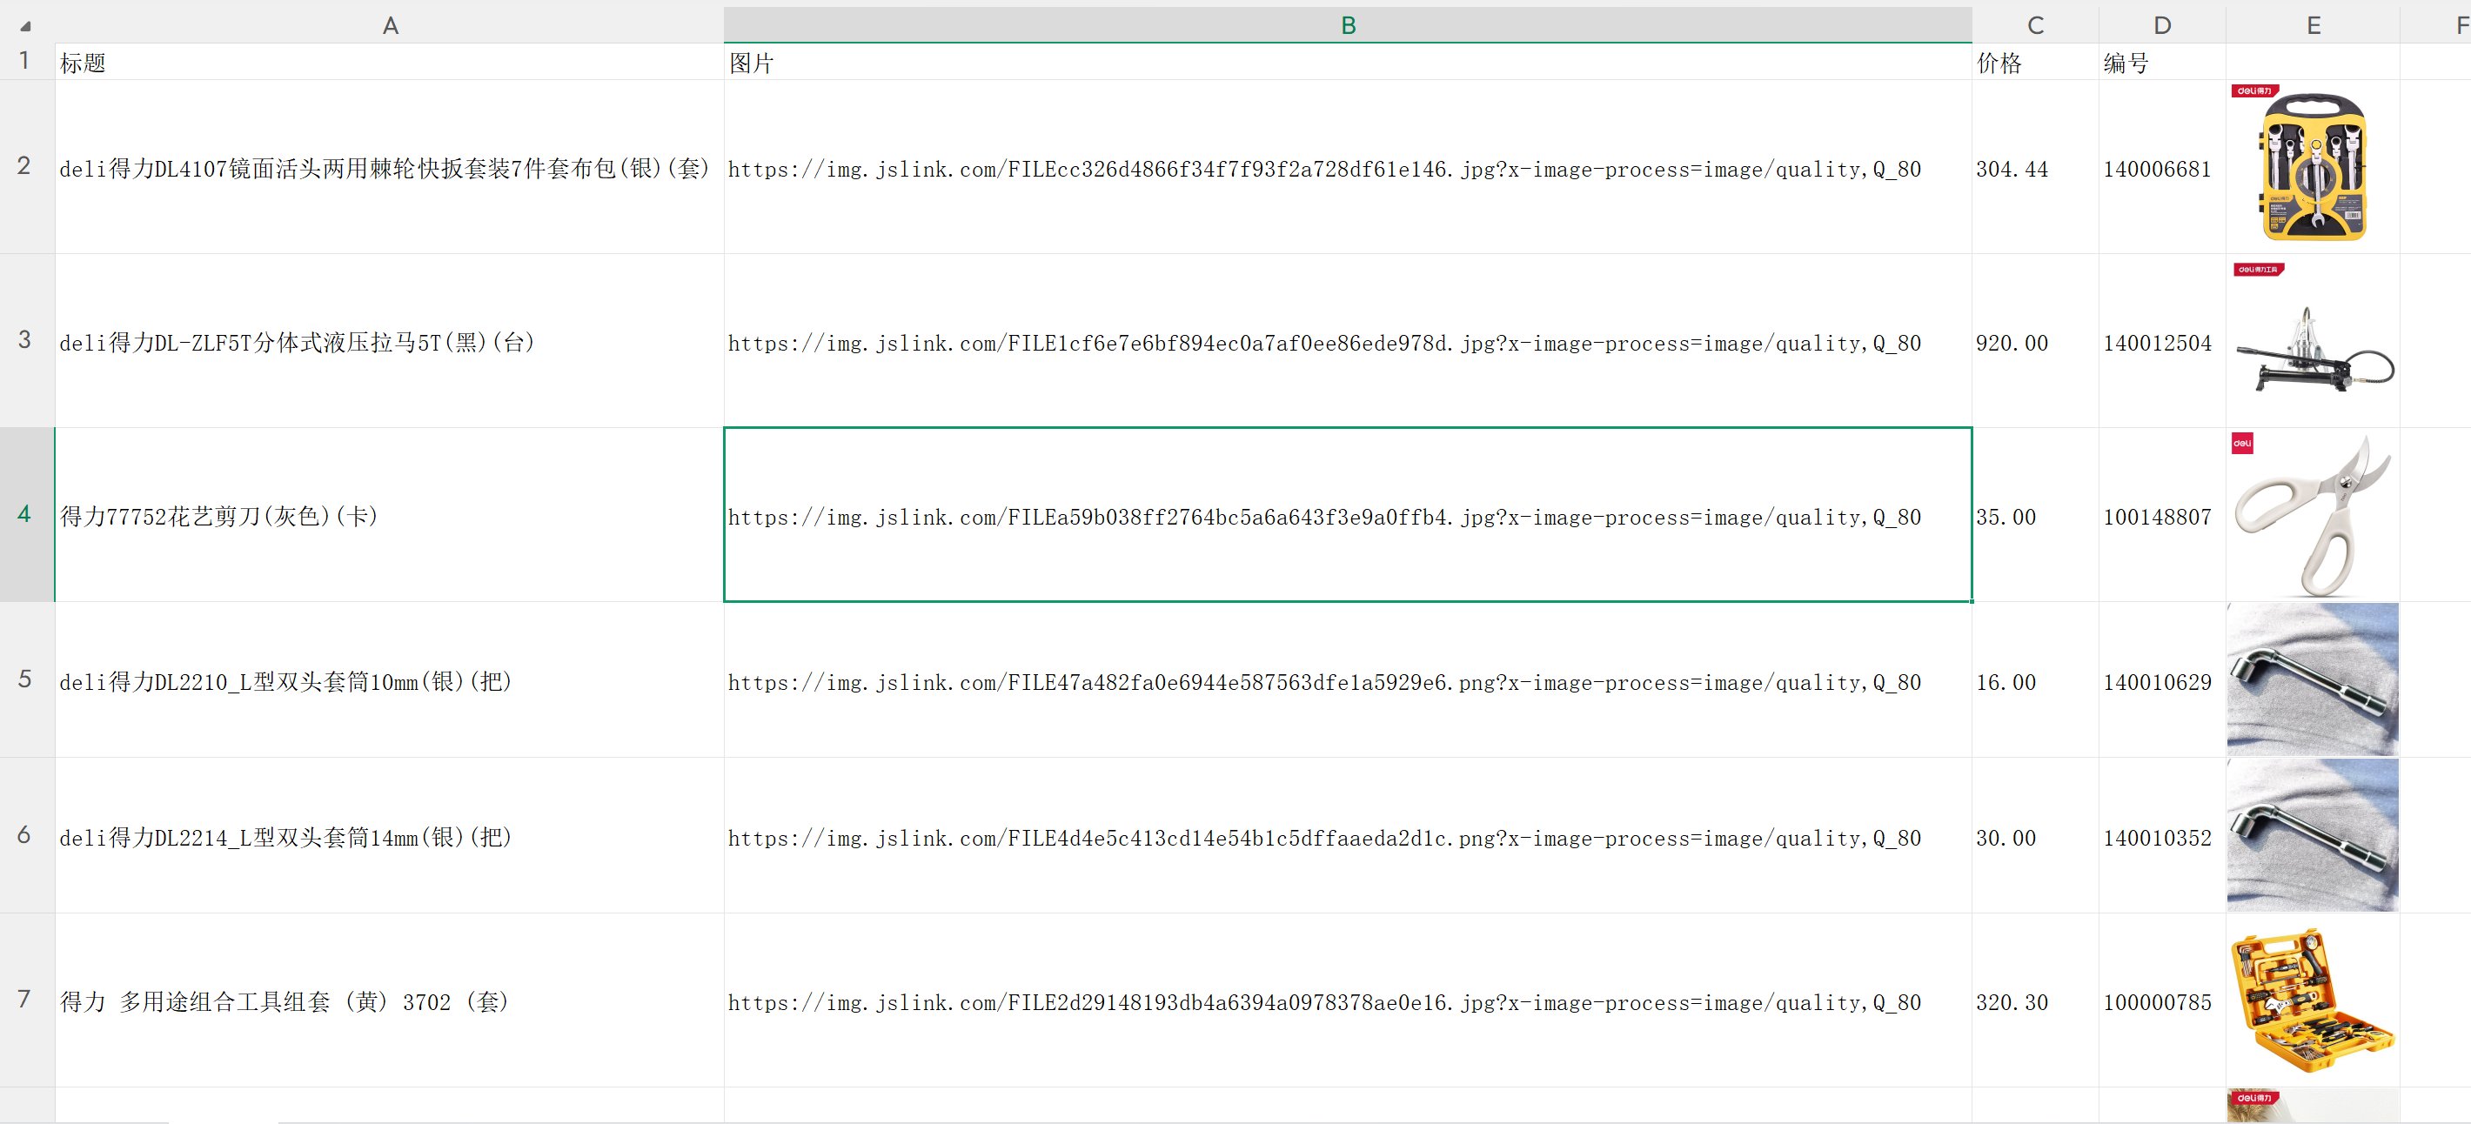Select row 5 header
This screenshot has height=1124, width=2471.
pyautogui.click(x=27, y=680)
